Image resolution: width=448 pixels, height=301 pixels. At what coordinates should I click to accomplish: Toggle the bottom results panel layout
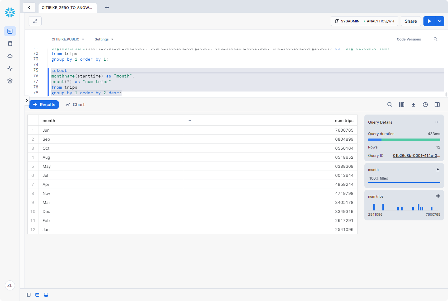coord(46,295)
